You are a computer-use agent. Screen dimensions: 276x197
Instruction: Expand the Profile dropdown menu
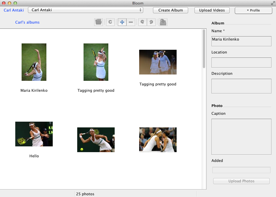(253, 10)
